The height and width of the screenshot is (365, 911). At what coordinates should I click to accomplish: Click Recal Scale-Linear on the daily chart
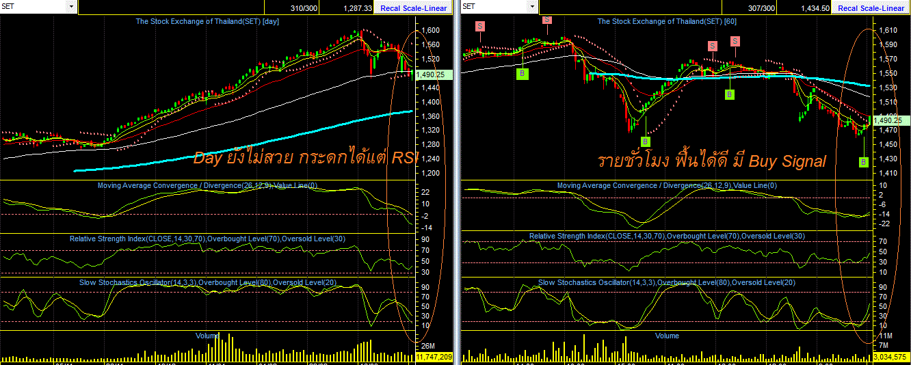coord(413,8)
